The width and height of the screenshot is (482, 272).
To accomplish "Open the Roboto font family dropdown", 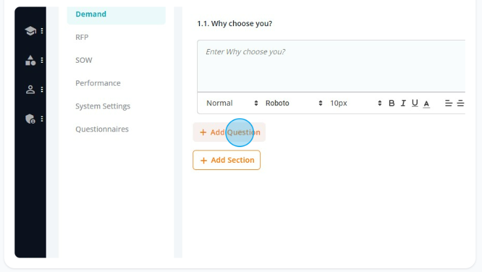I will coord(293,103).
